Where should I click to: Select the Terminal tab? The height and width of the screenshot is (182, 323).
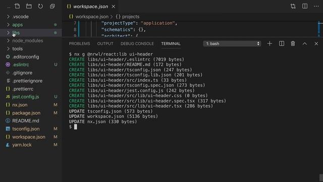tap(171, 44)
